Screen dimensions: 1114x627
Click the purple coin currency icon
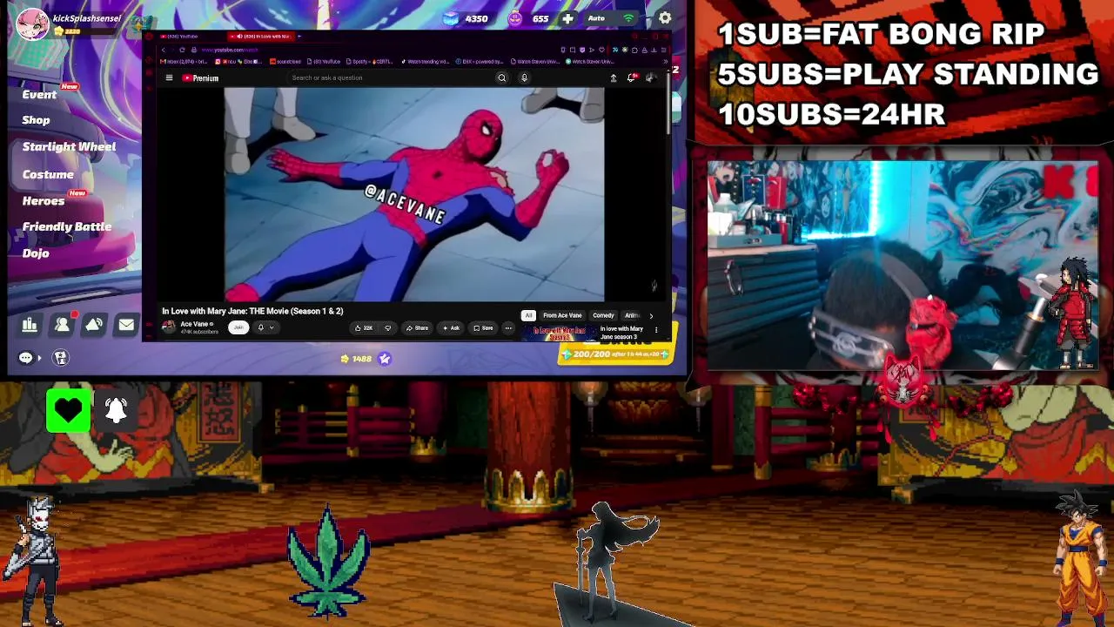coord(515,18)
